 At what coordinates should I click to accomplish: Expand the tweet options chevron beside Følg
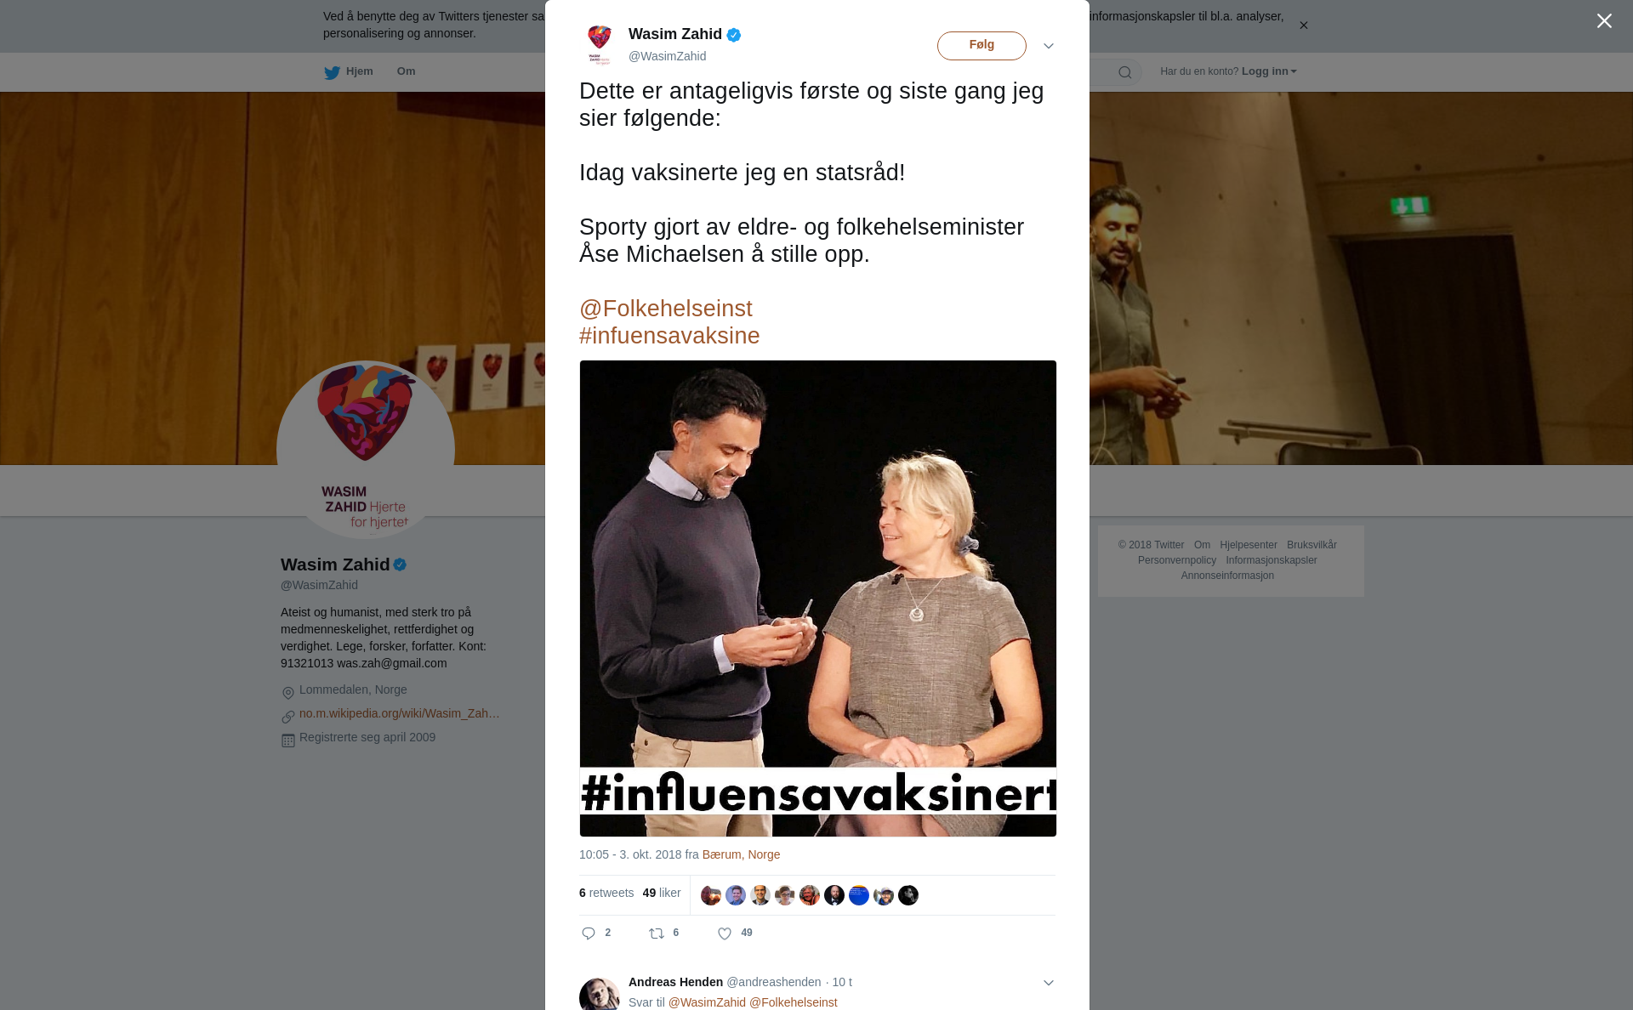click(x=1049, y=46)
